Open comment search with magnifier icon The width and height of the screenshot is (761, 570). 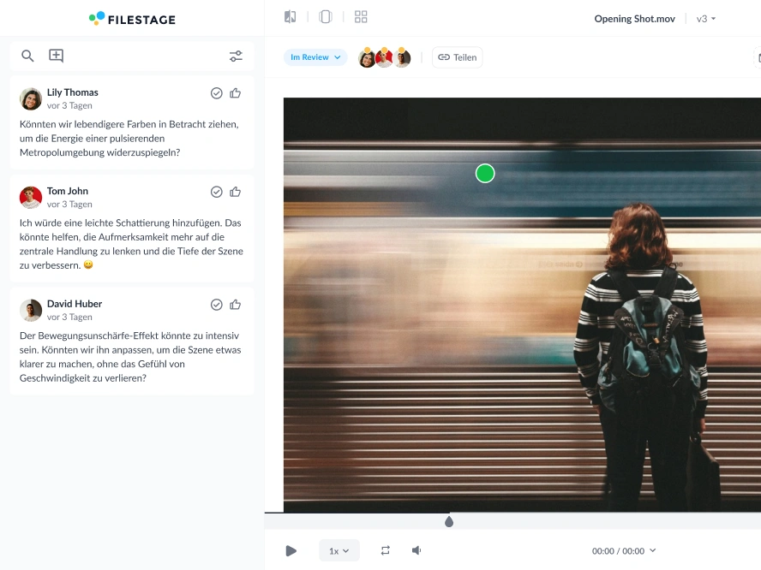pos(28,56)
